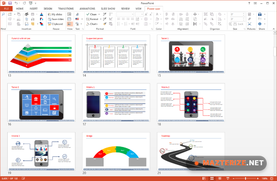Click Reading View icon in status bar
This screenshot has height=181, width=277.
coord(220,178)
